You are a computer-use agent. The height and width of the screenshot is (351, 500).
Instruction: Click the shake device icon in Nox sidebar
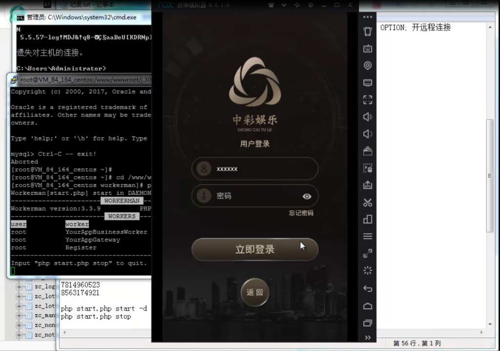368,32
